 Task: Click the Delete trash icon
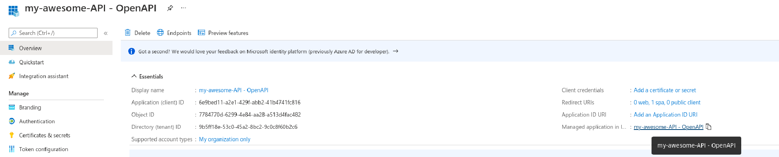(x=128, y=33)
